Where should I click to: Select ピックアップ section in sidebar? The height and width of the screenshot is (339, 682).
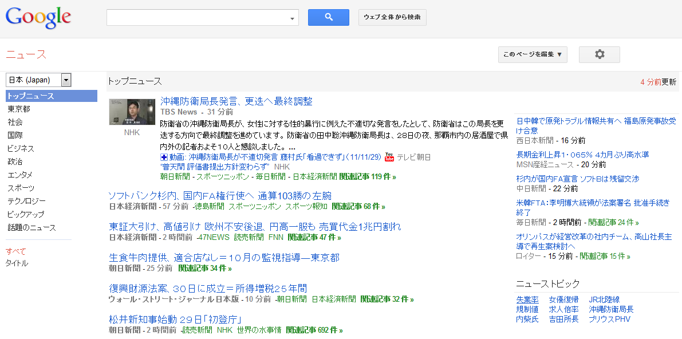[x=25, y=215]
